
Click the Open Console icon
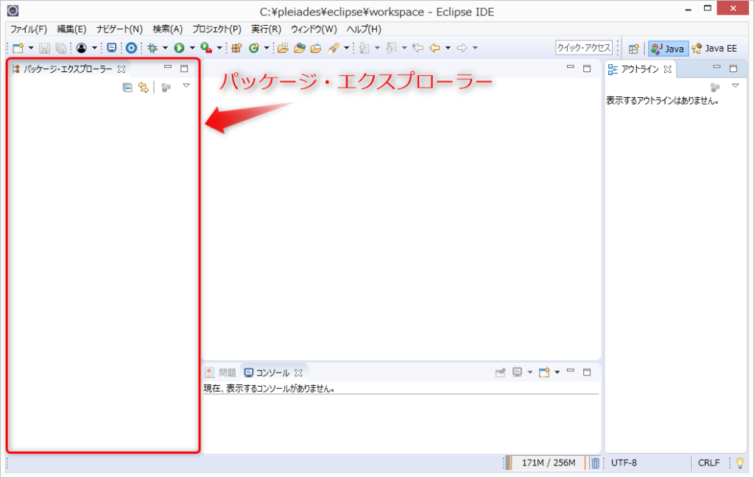[544, 372]
